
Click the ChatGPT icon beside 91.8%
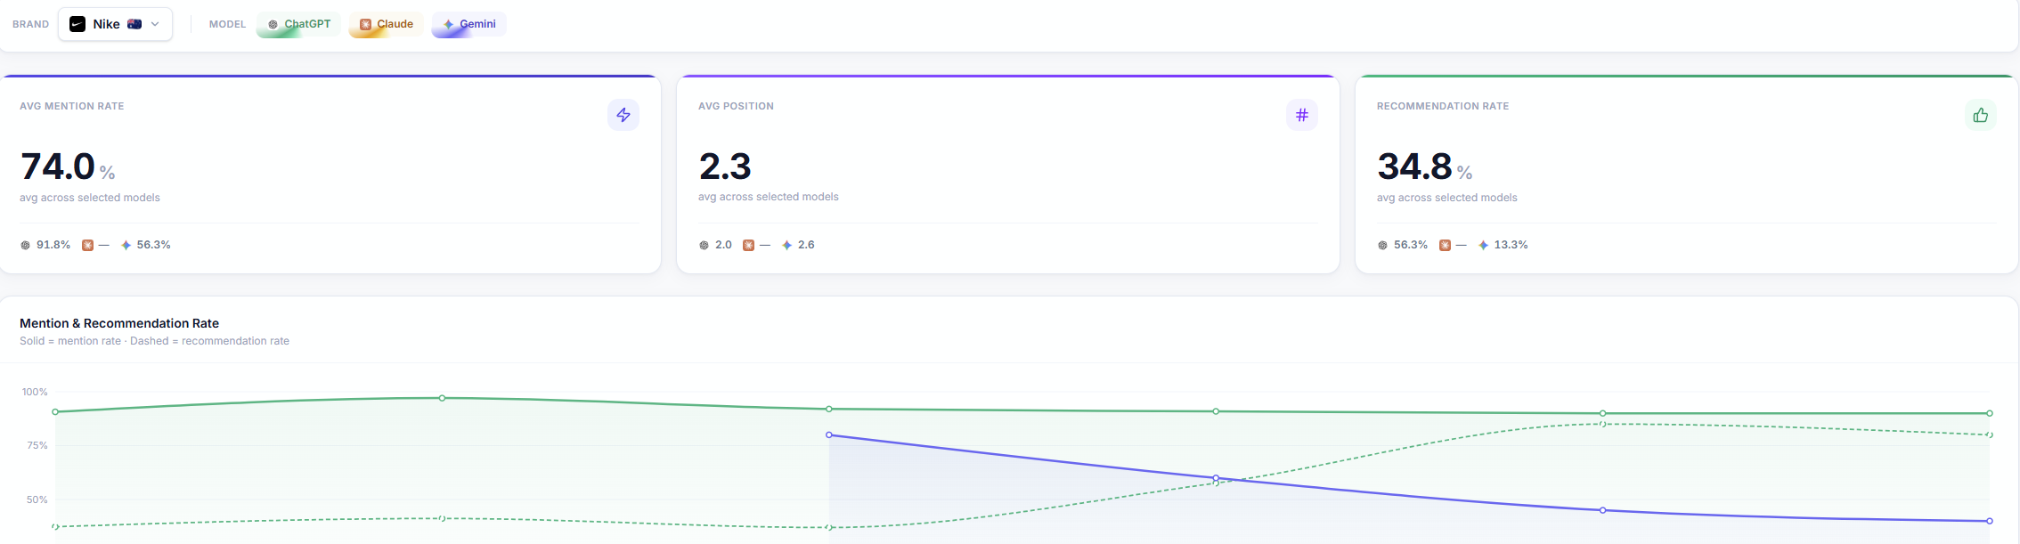(25, 245)
